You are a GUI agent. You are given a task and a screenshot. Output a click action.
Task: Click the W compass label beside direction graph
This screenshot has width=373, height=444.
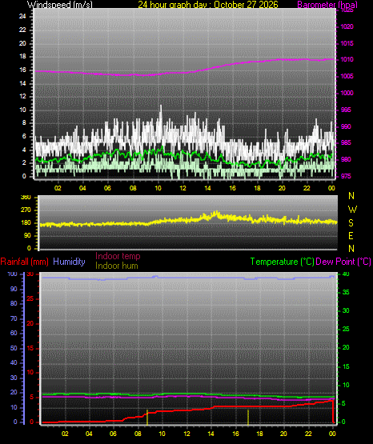(352, 210)
